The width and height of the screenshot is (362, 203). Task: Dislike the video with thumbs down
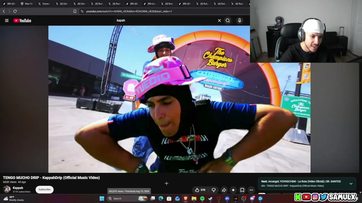coord(214,190)
